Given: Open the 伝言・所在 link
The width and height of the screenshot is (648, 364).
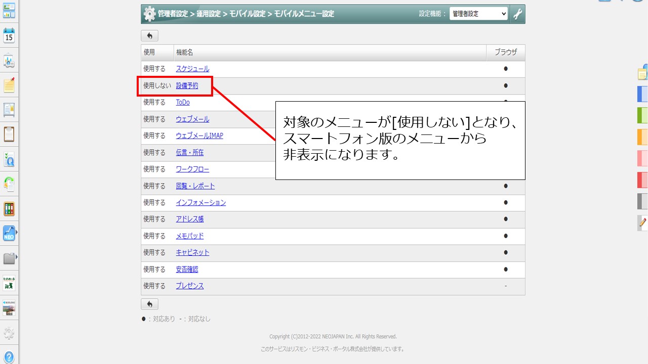Looking at the screenshot, I should (x=190, y=152).
